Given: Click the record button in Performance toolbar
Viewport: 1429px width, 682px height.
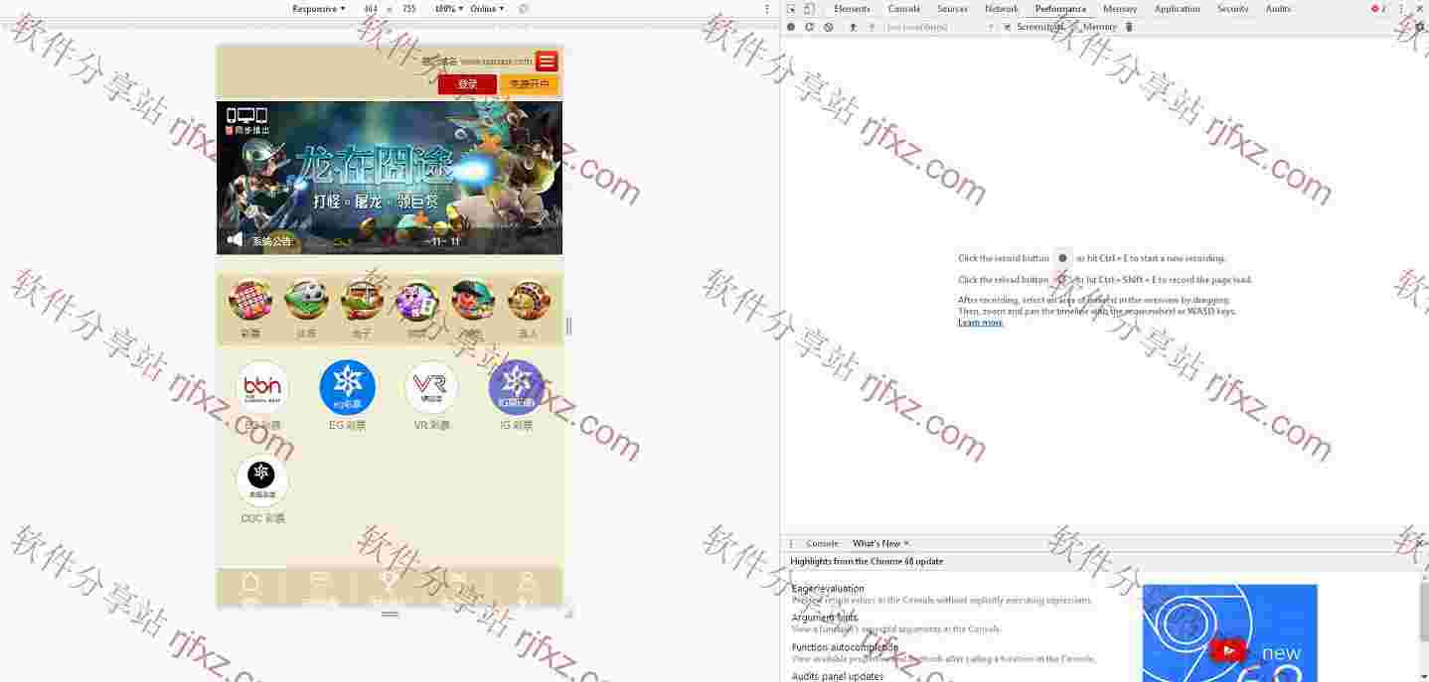Looking at the screenshot, I should (x=791, y=27).
